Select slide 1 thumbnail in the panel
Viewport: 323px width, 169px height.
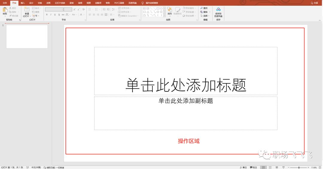coord(27,36)
